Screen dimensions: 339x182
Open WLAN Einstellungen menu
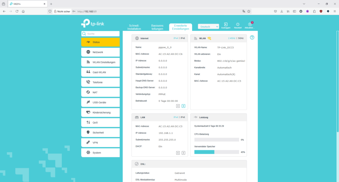(x=100, y=62)
